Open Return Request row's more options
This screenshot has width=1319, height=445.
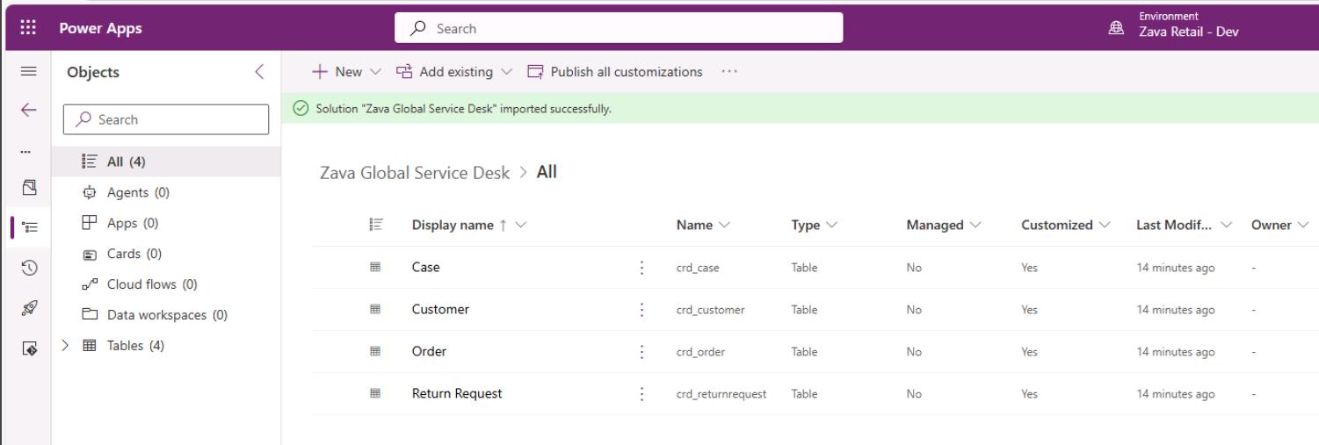[x=641, y=394]
